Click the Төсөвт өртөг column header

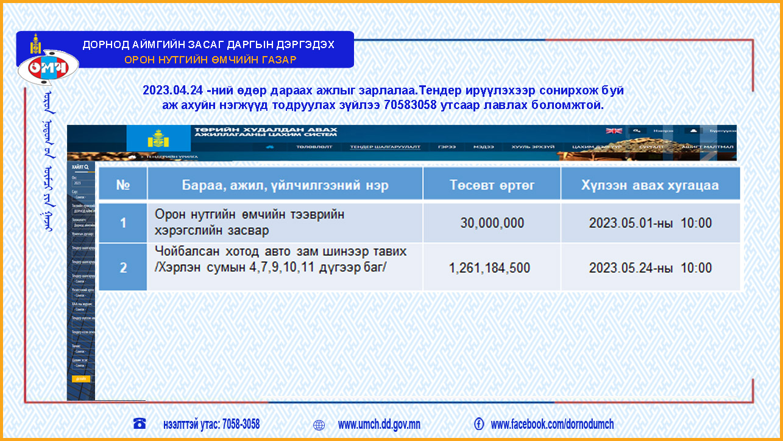click(491, 185)
